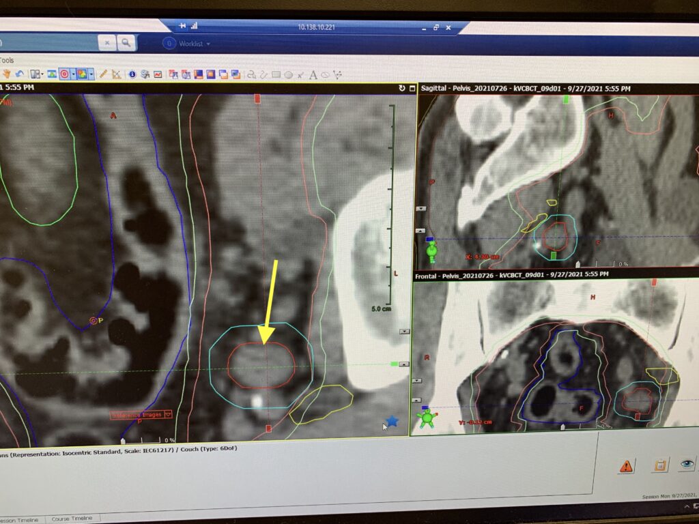Click the blue star in main view
This screenshot has width=699, height=524.
pos(392,421)
